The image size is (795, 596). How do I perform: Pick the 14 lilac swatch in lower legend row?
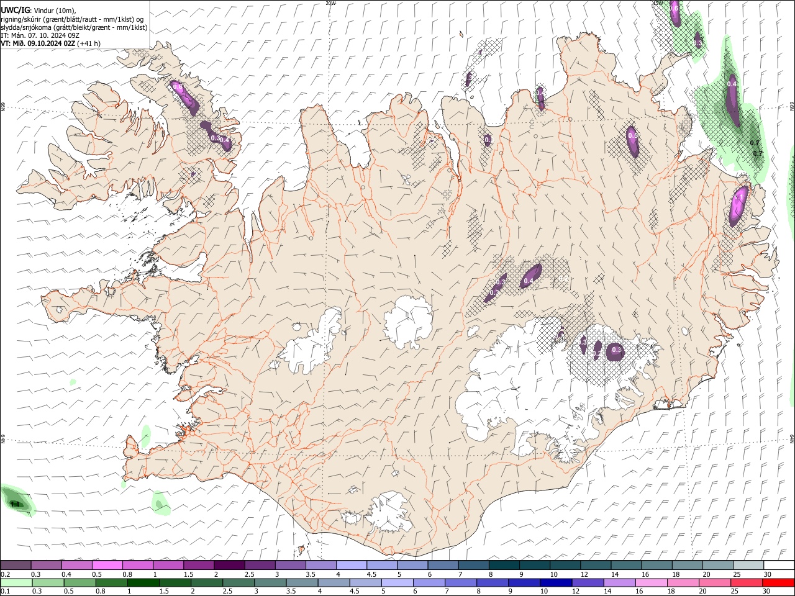point(620,582)
